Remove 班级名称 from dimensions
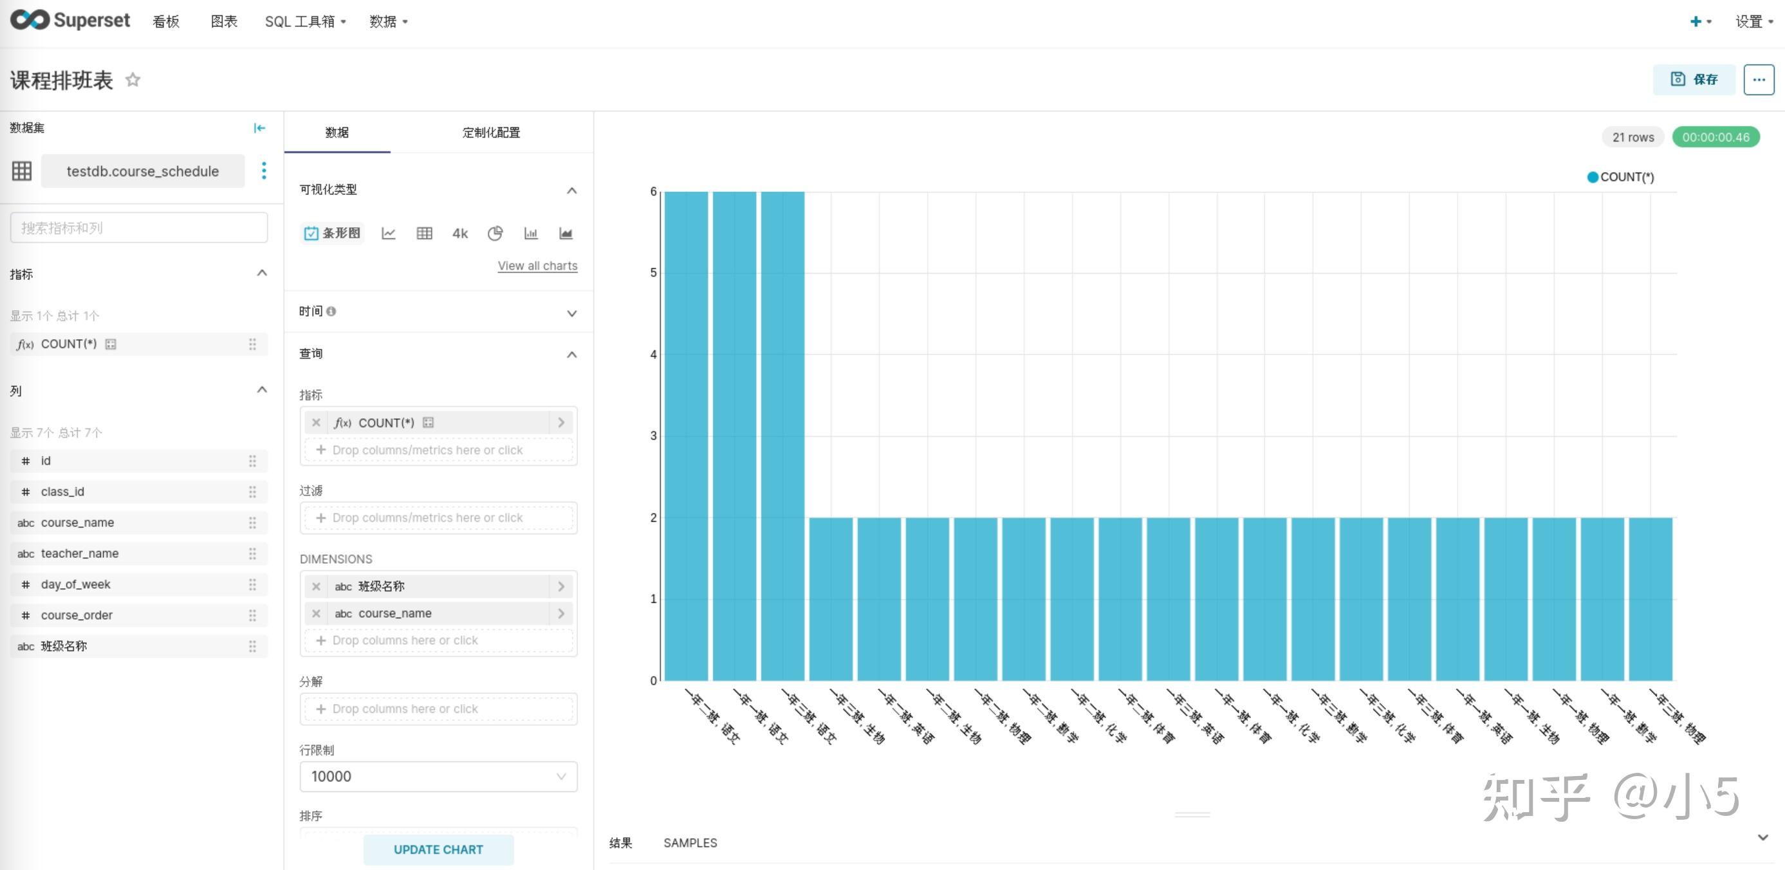 (316, 586)
